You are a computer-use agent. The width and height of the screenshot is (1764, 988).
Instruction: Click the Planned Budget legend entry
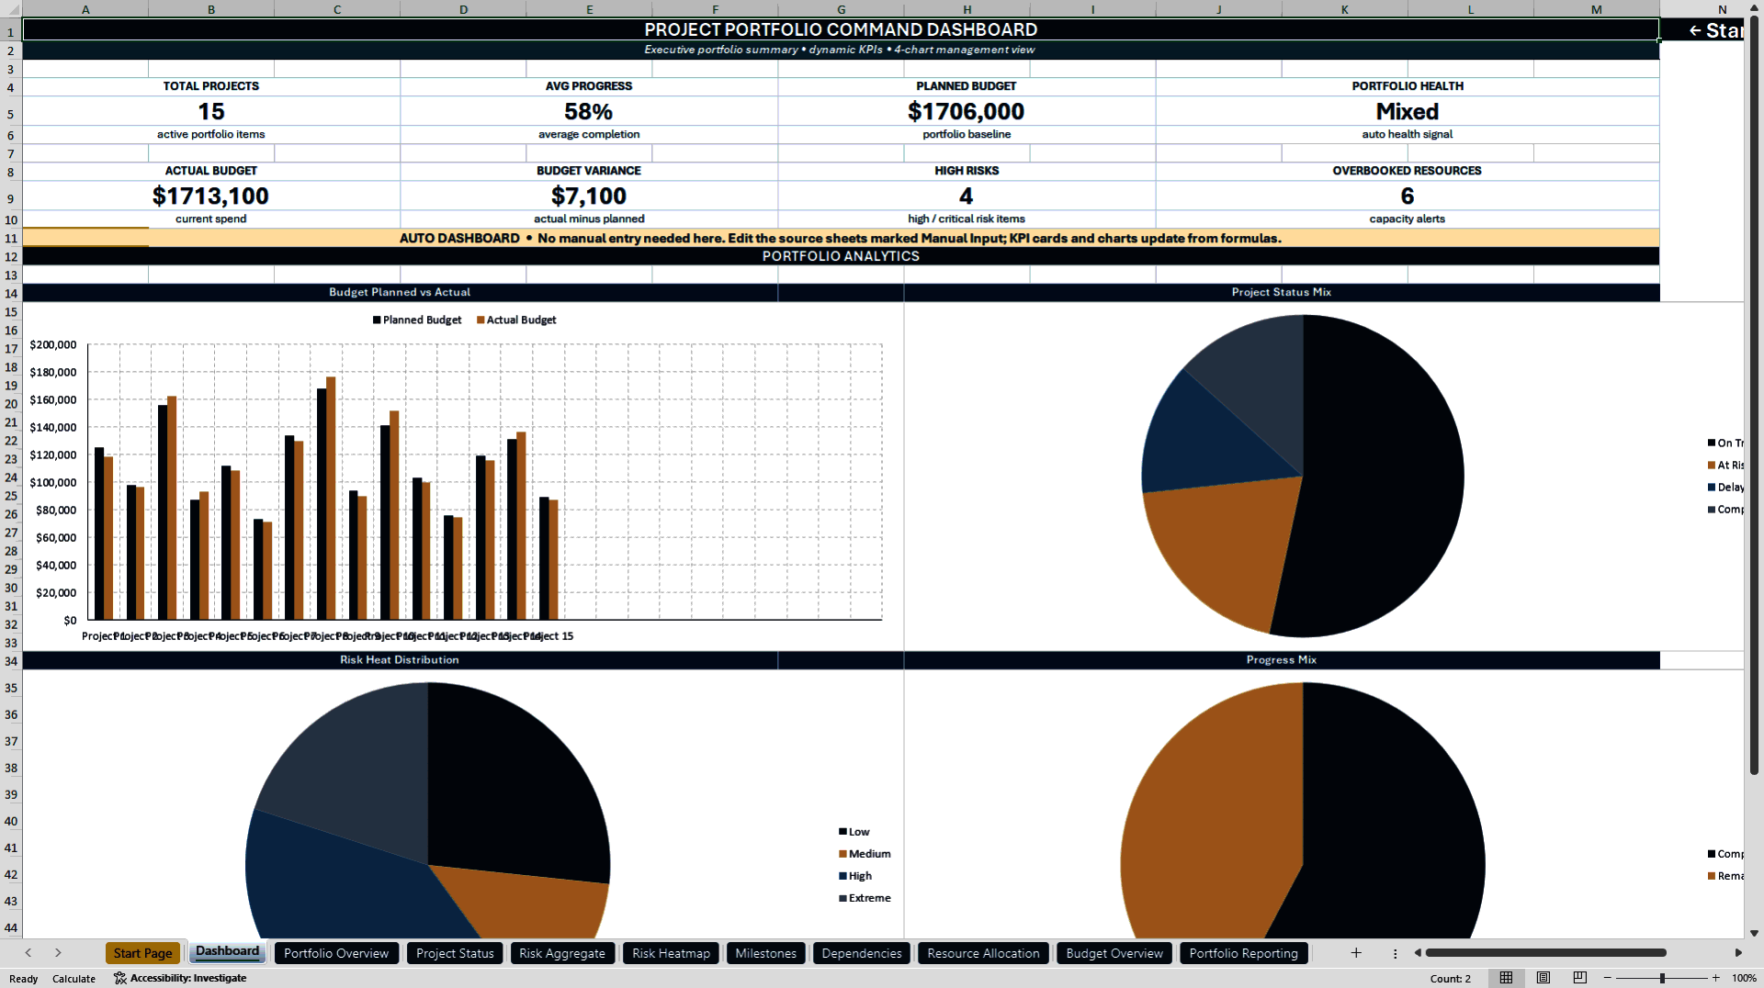(417, 320)
